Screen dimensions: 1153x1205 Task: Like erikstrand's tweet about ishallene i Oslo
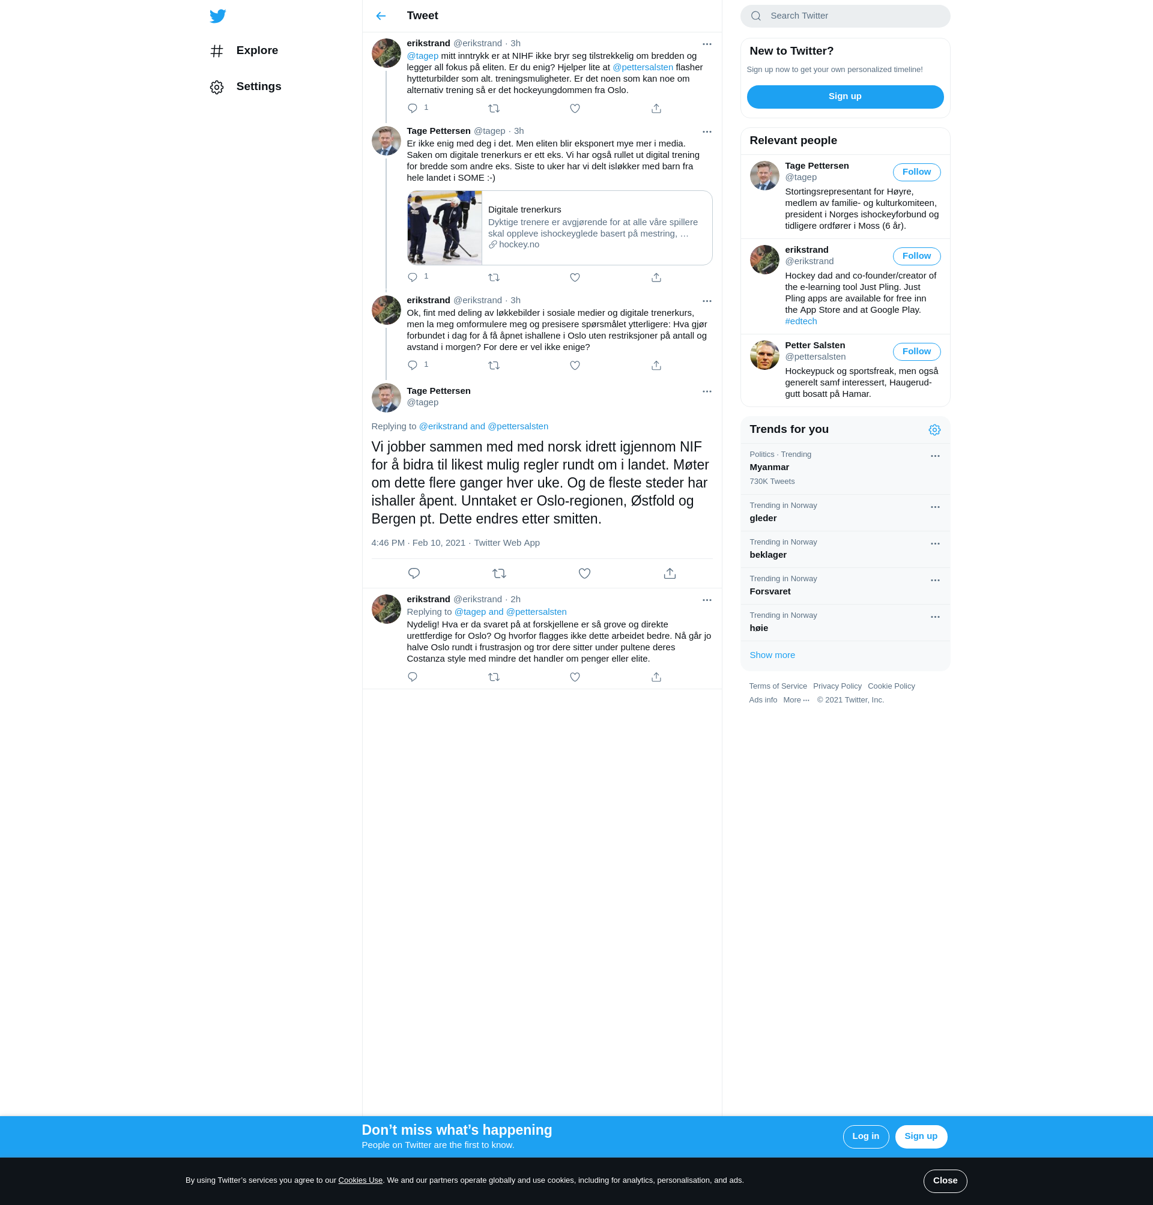575,365
